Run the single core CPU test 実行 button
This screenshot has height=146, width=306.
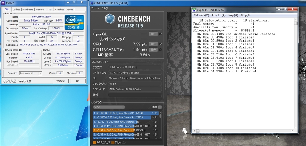tap(153, 50)
